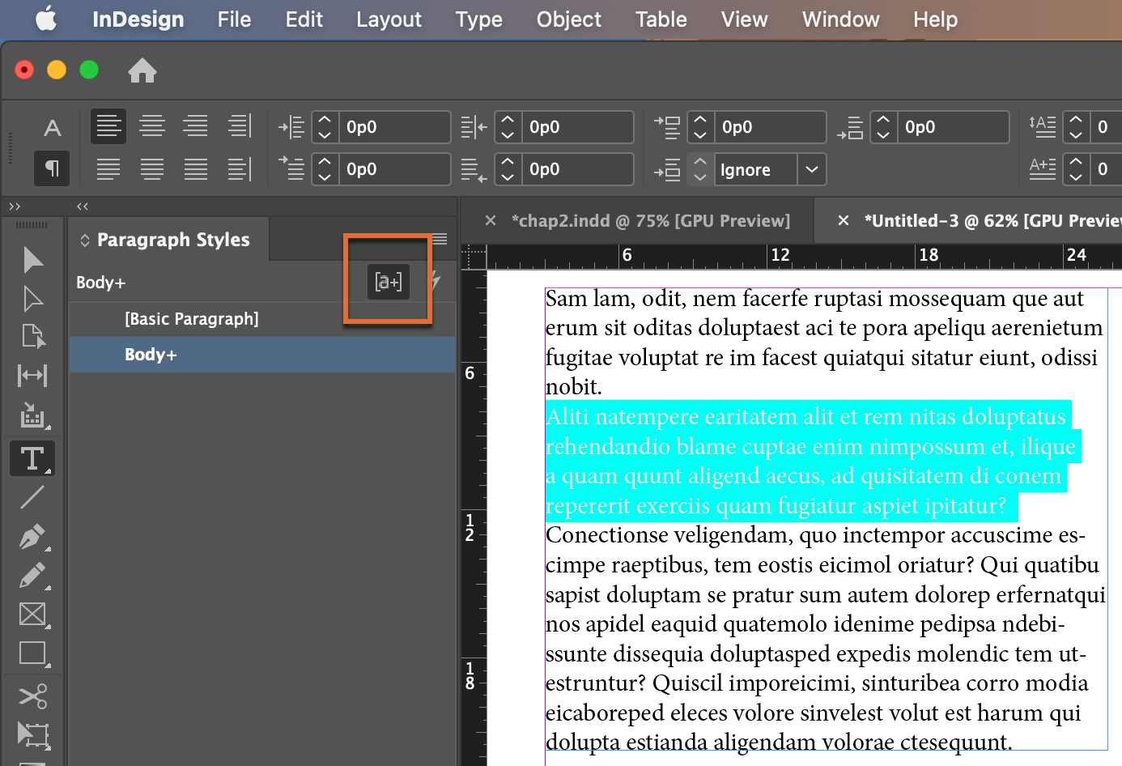The image size is (1122, 766).
Task: Select the Type tool
Action: [x=32, y=458]
